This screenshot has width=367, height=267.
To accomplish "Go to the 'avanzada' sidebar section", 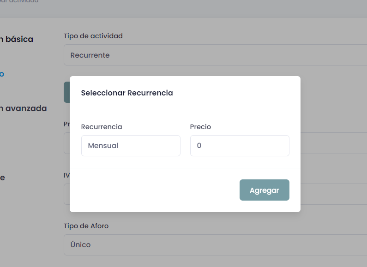I will [23, 108].
